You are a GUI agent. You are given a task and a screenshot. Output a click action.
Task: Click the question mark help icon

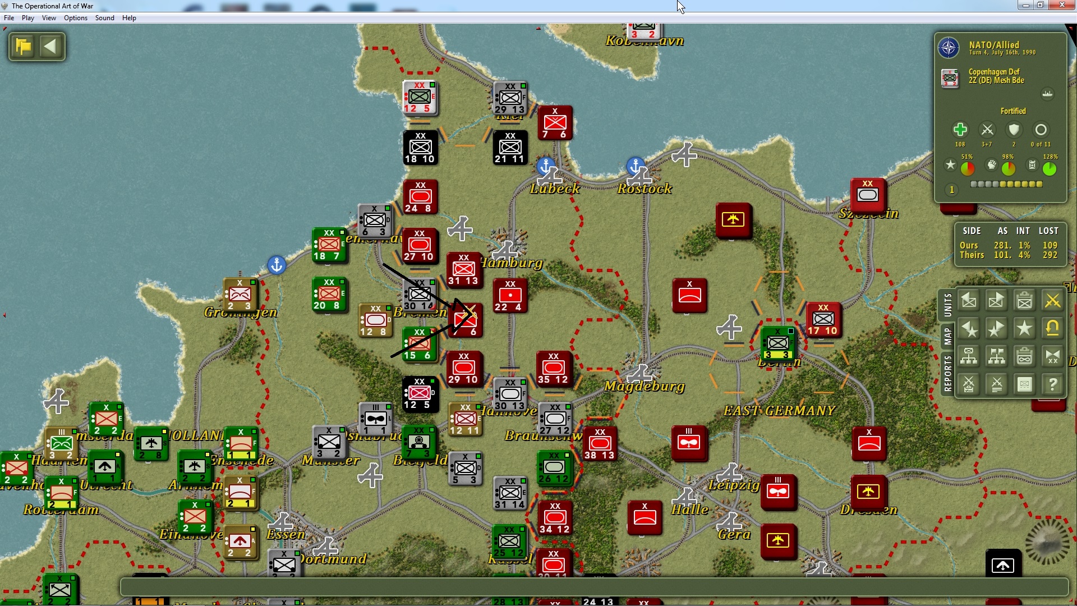pyautogui.click(x=1053, y=384)
